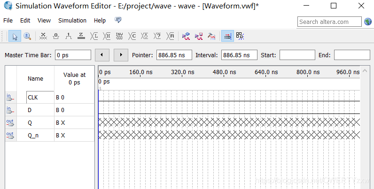Click the CLK input pin icon
Image resolution: width=374 pixels, height=189 pixels.
10,97
